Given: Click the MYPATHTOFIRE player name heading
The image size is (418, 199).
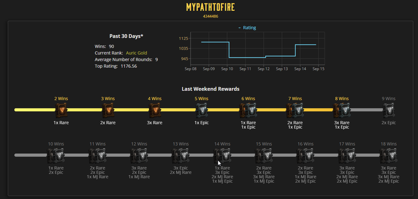Looking at the screenshot, I should 210,7.
